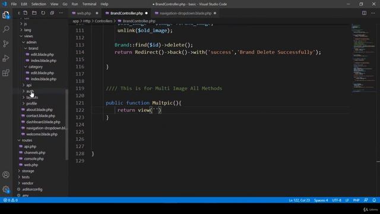380x214 pixels.
Task: Open channels.php in routes
Action: point(34,153)
